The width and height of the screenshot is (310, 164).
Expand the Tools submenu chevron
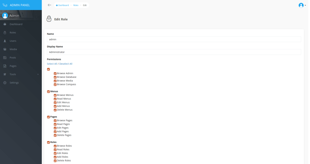(38, 74)
